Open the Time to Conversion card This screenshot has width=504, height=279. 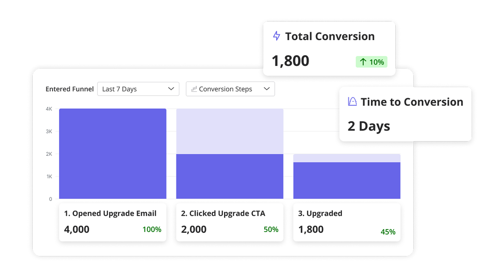[x=405, y=114]
